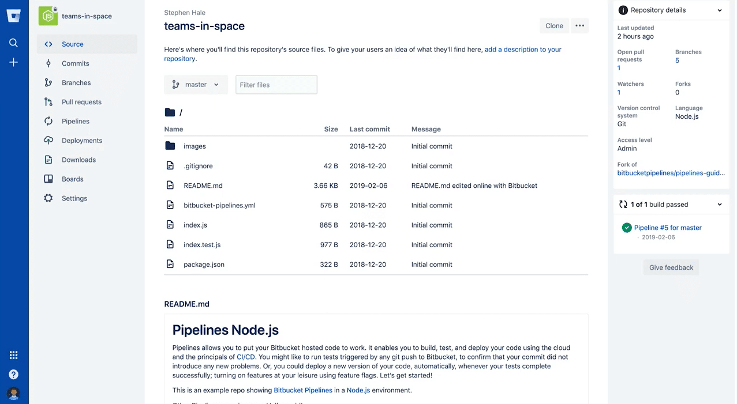Click inside the Filter files input field
The height and width of the screenshot is (404, 737).
276,84
